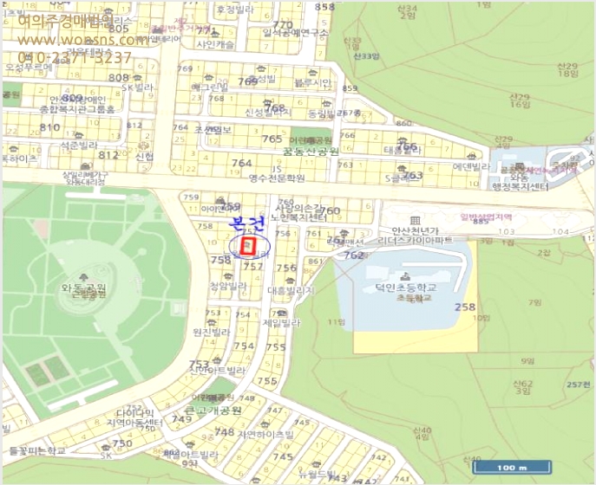596x485 pixels.
Task: Click the building icon above 블루시안
Action: (x=313, y=72)
